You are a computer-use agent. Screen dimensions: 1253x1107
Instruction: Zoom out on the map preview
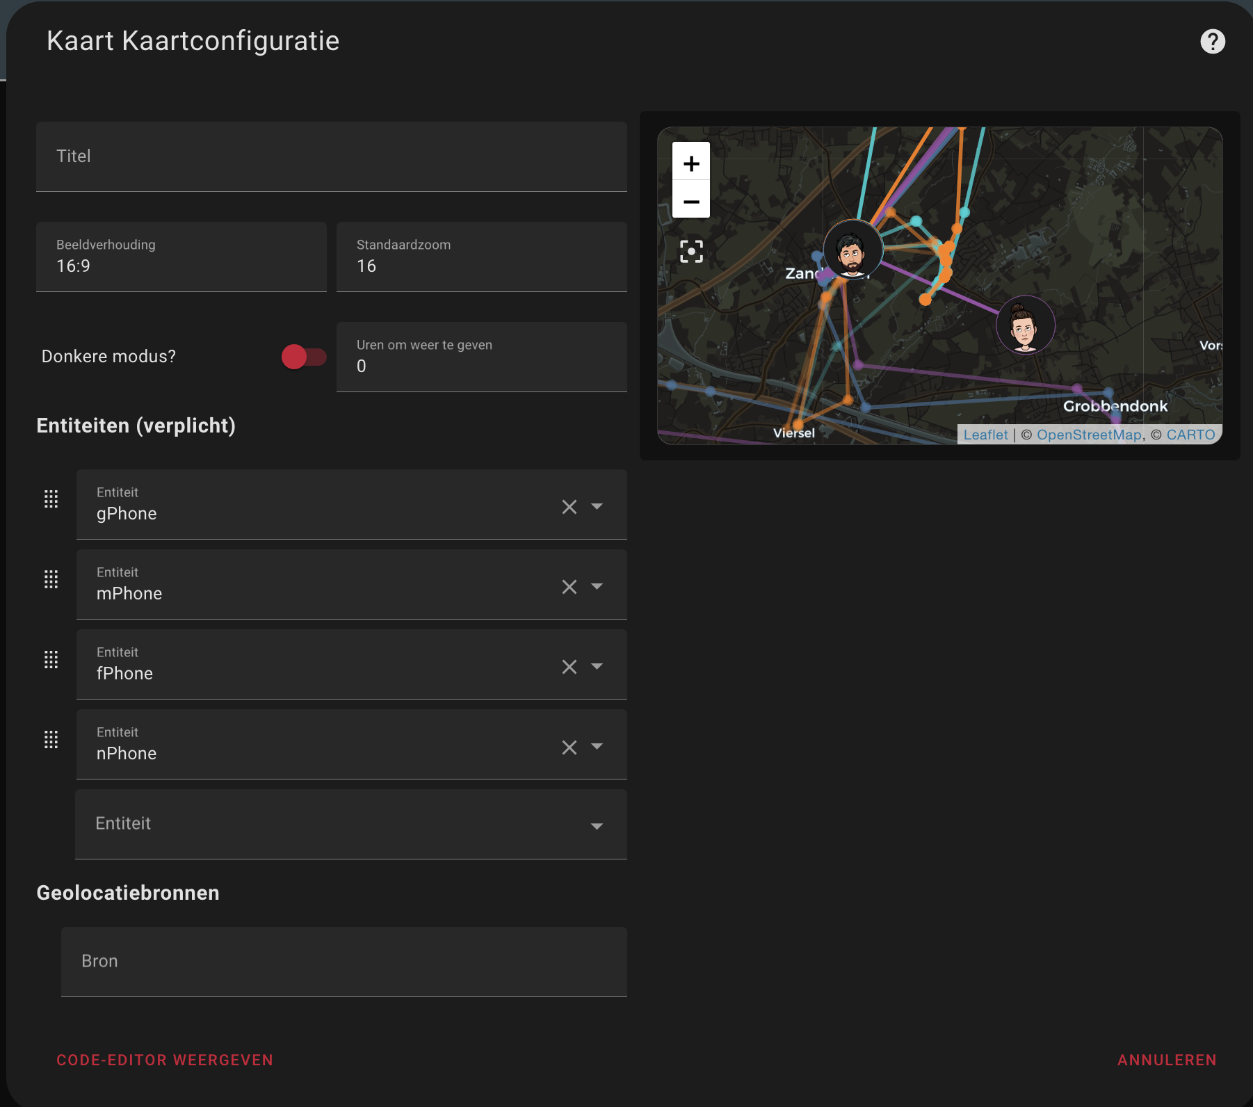tap(691, 202)
